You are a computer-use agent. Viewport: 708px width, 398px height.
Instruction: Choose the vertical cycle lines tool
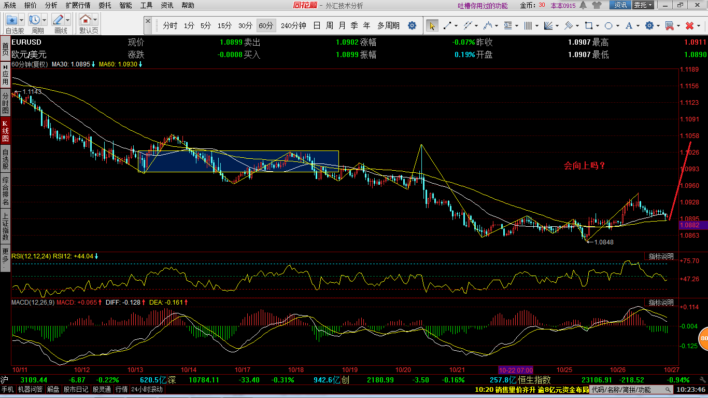pos(528,25)
